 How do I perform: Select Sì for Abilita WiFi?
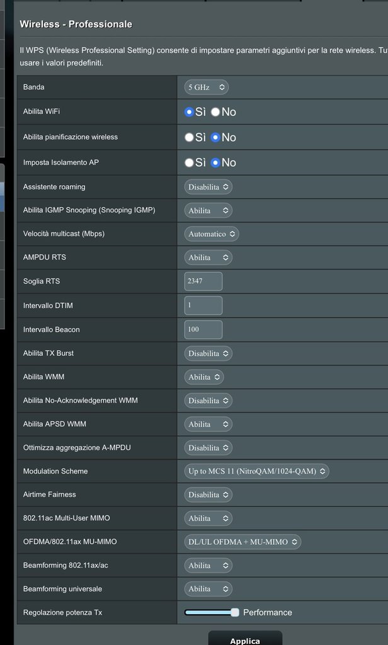[x=189, y=112]
